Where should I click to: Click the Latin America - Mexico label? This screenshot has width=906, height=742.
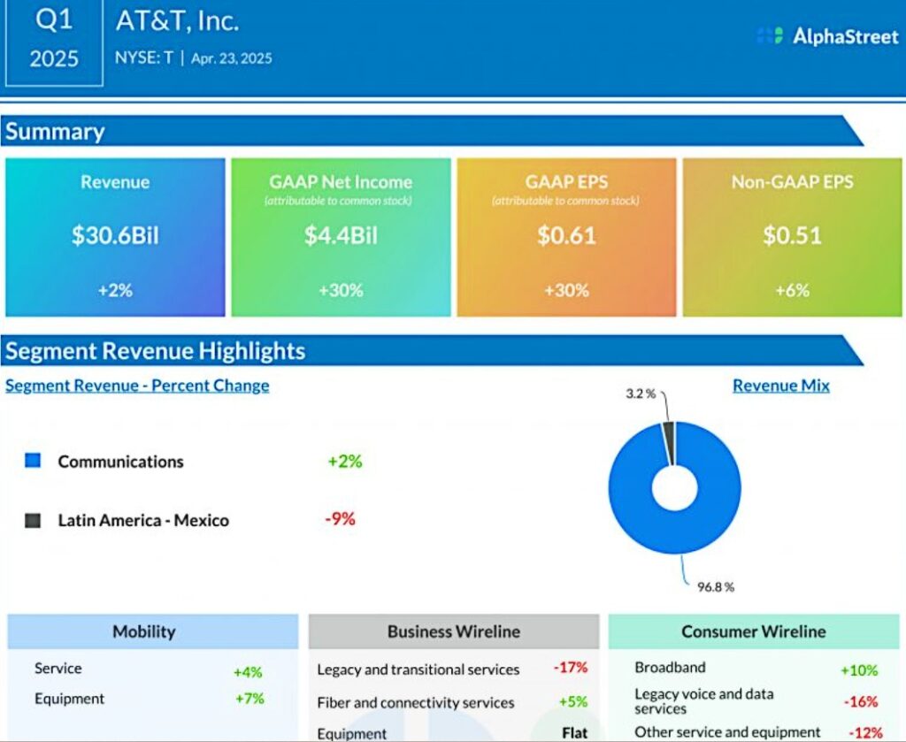pyautogui.click(x=143, y=520)
